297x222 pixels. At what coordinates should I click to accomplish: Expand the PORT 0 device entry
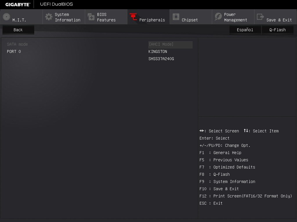14,51
